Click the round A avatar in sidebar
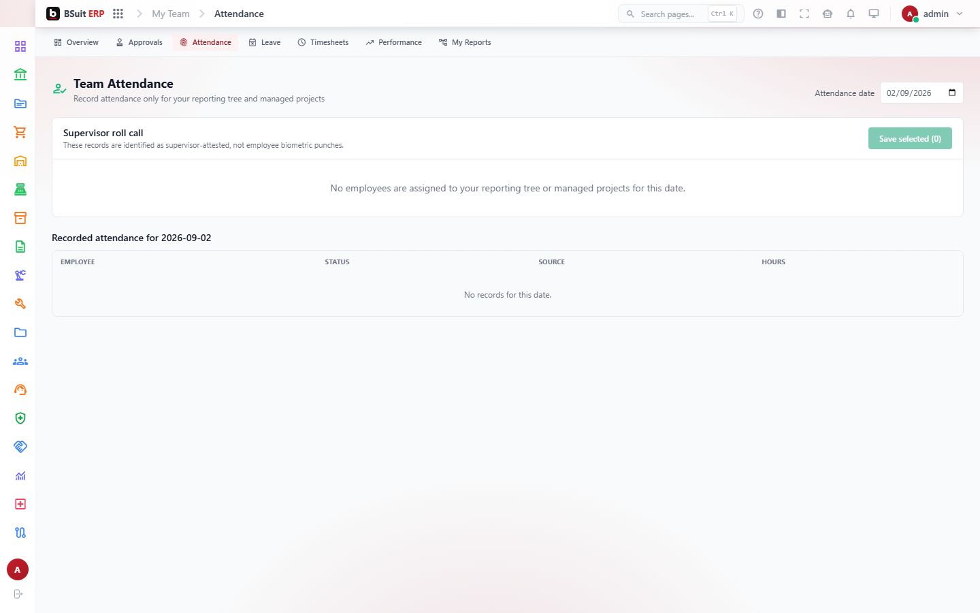980x613 pixels. (18, 569)
